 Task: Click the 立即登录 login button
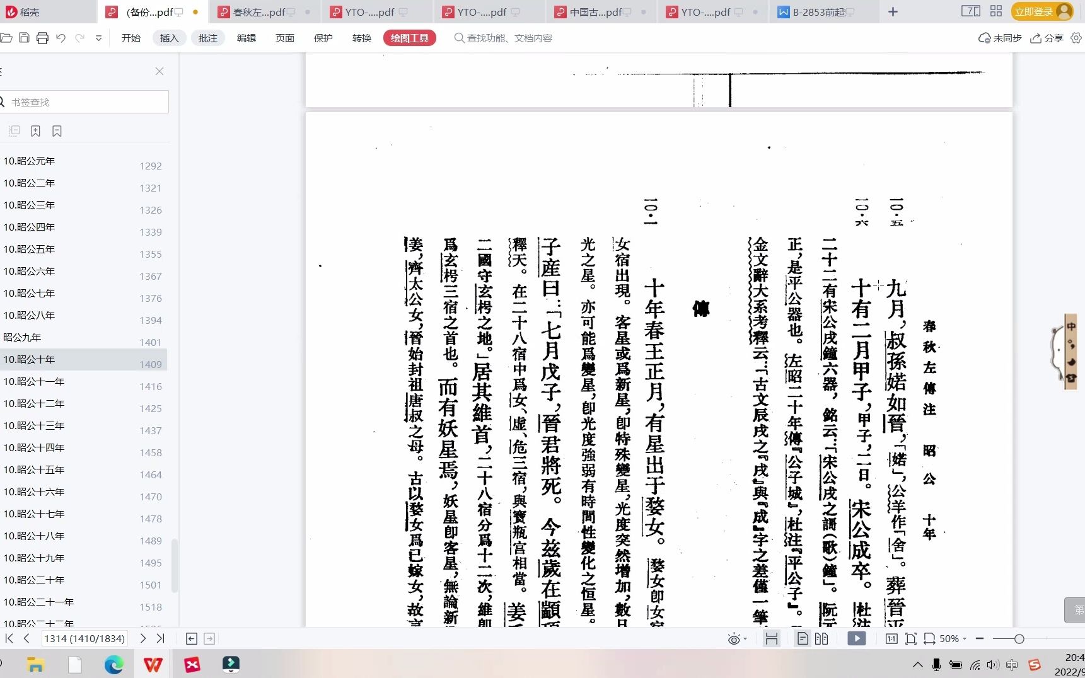1041,11
